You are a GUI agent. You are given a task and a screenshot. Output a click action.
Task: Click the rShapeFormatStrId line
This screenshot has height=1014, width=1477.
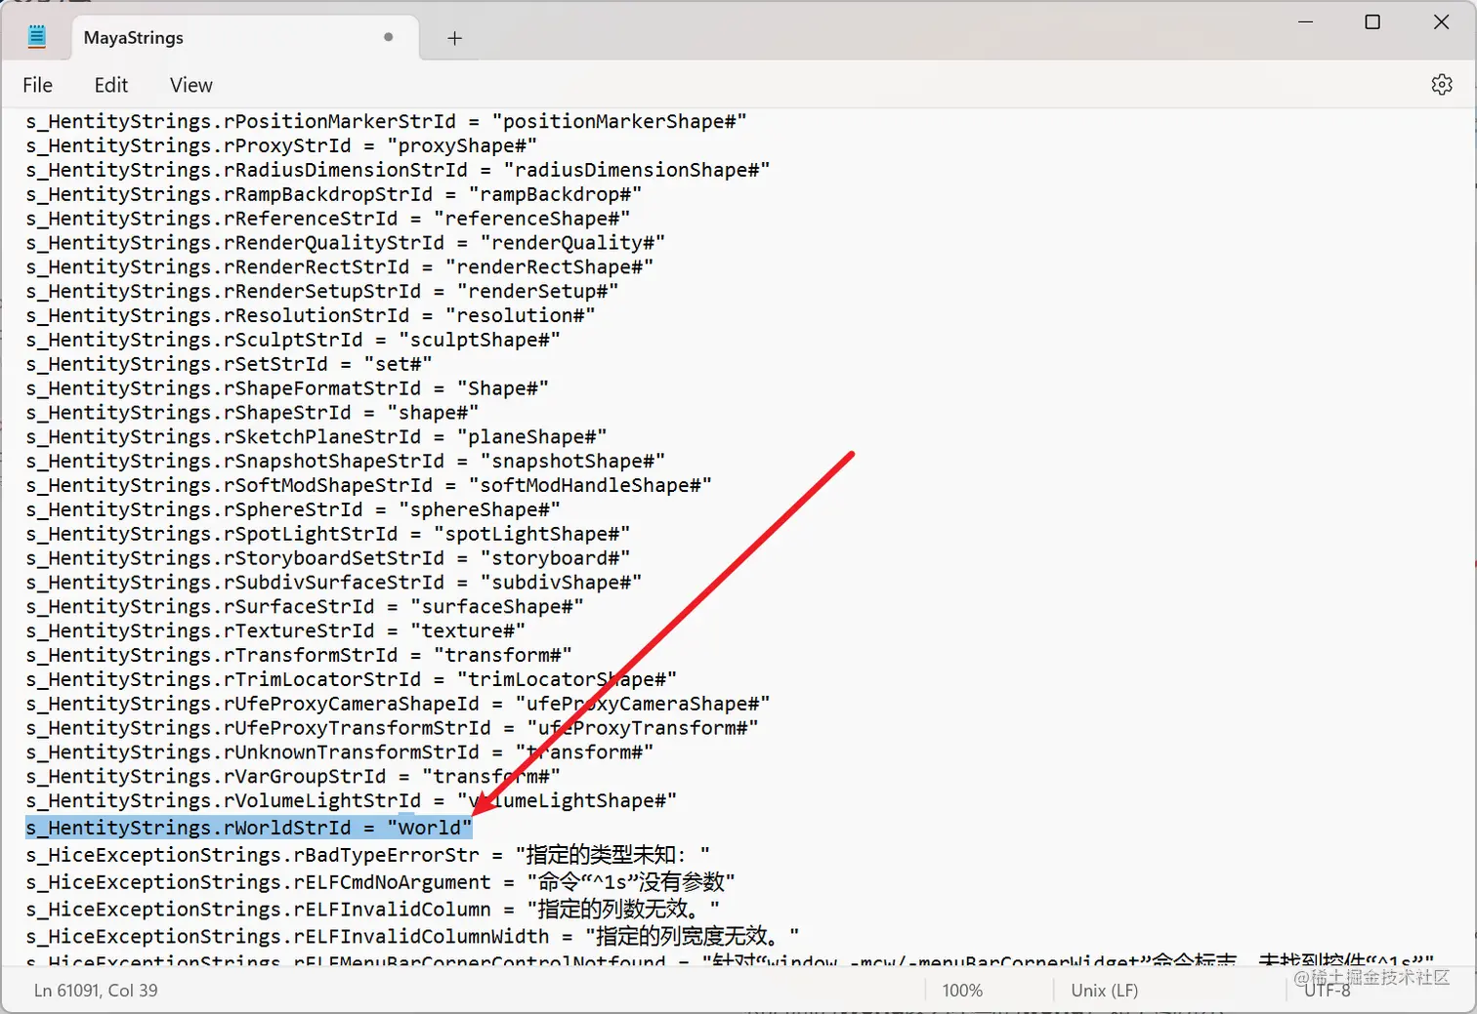[x=287, y=388]
